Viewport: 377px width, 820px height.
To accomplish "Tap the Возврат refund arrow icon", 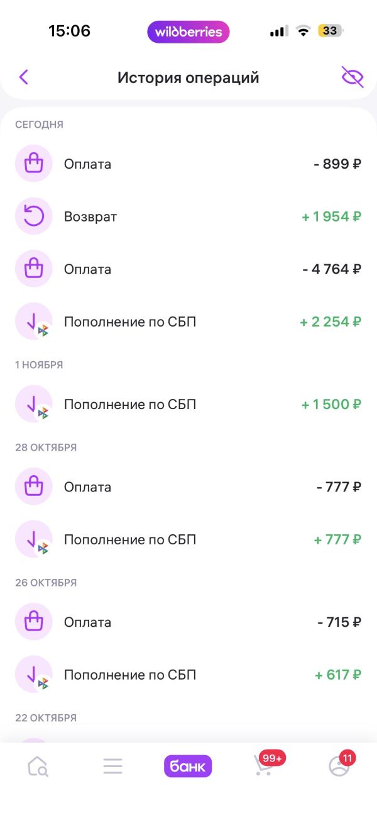I will 34,217.
